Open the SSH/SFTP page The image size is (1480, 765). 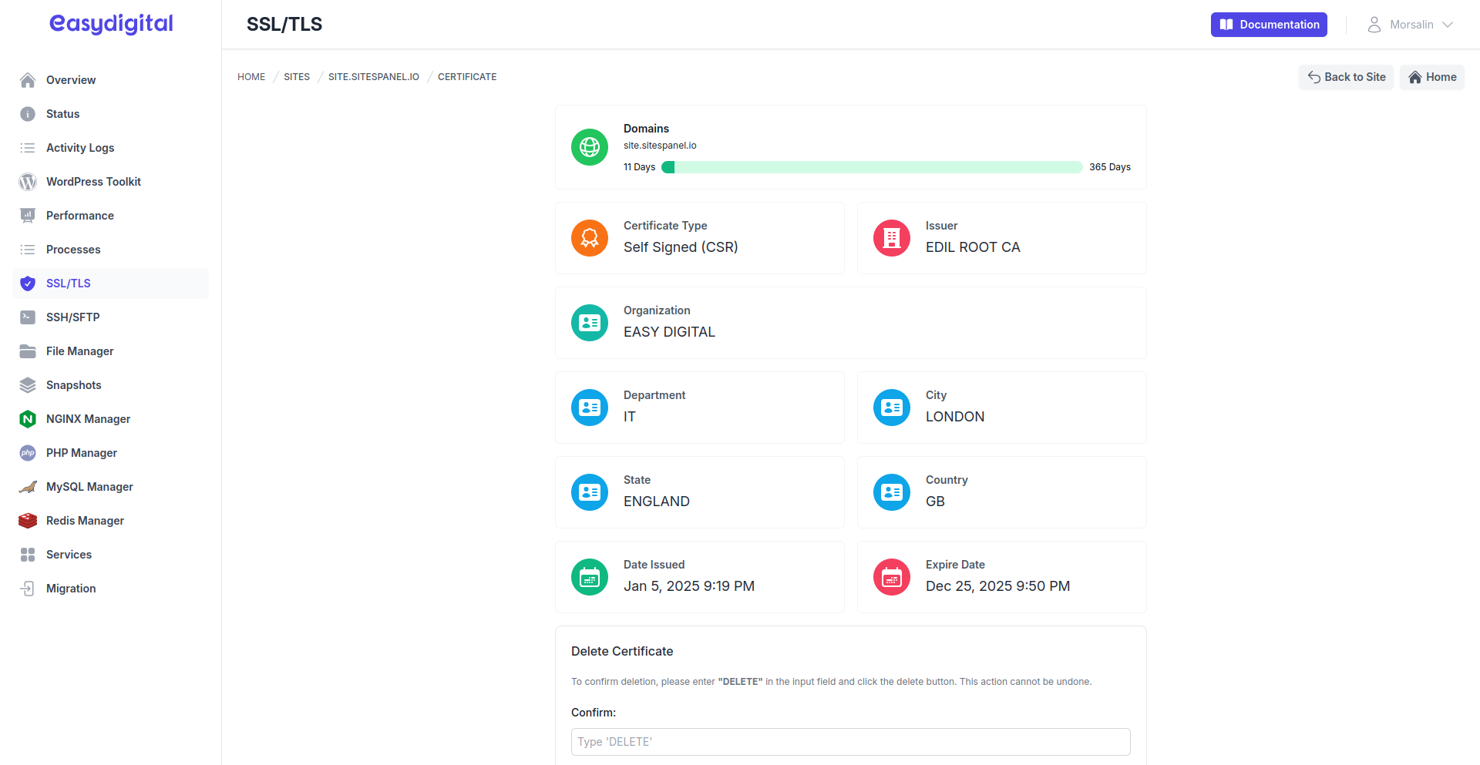point(72,317)
